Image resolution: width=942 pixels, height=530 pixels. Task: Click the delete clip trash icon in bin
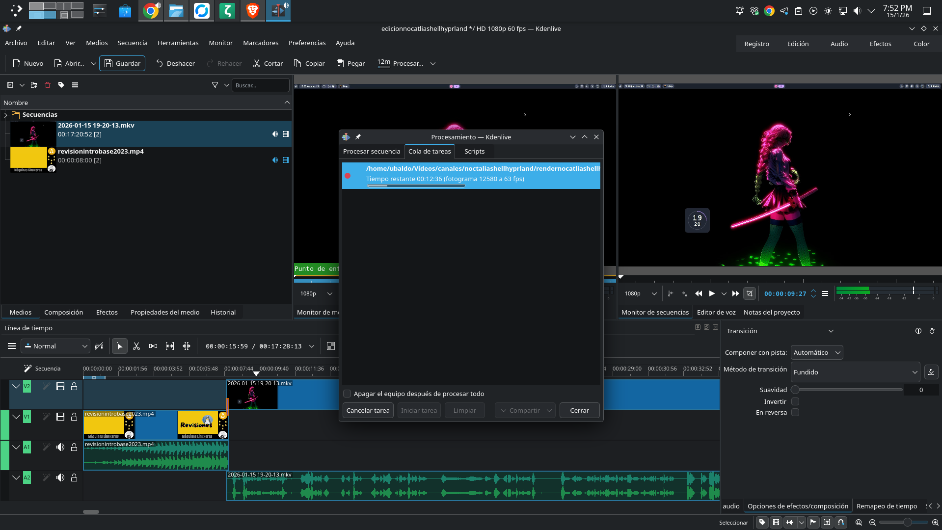[x=48, y=85]
